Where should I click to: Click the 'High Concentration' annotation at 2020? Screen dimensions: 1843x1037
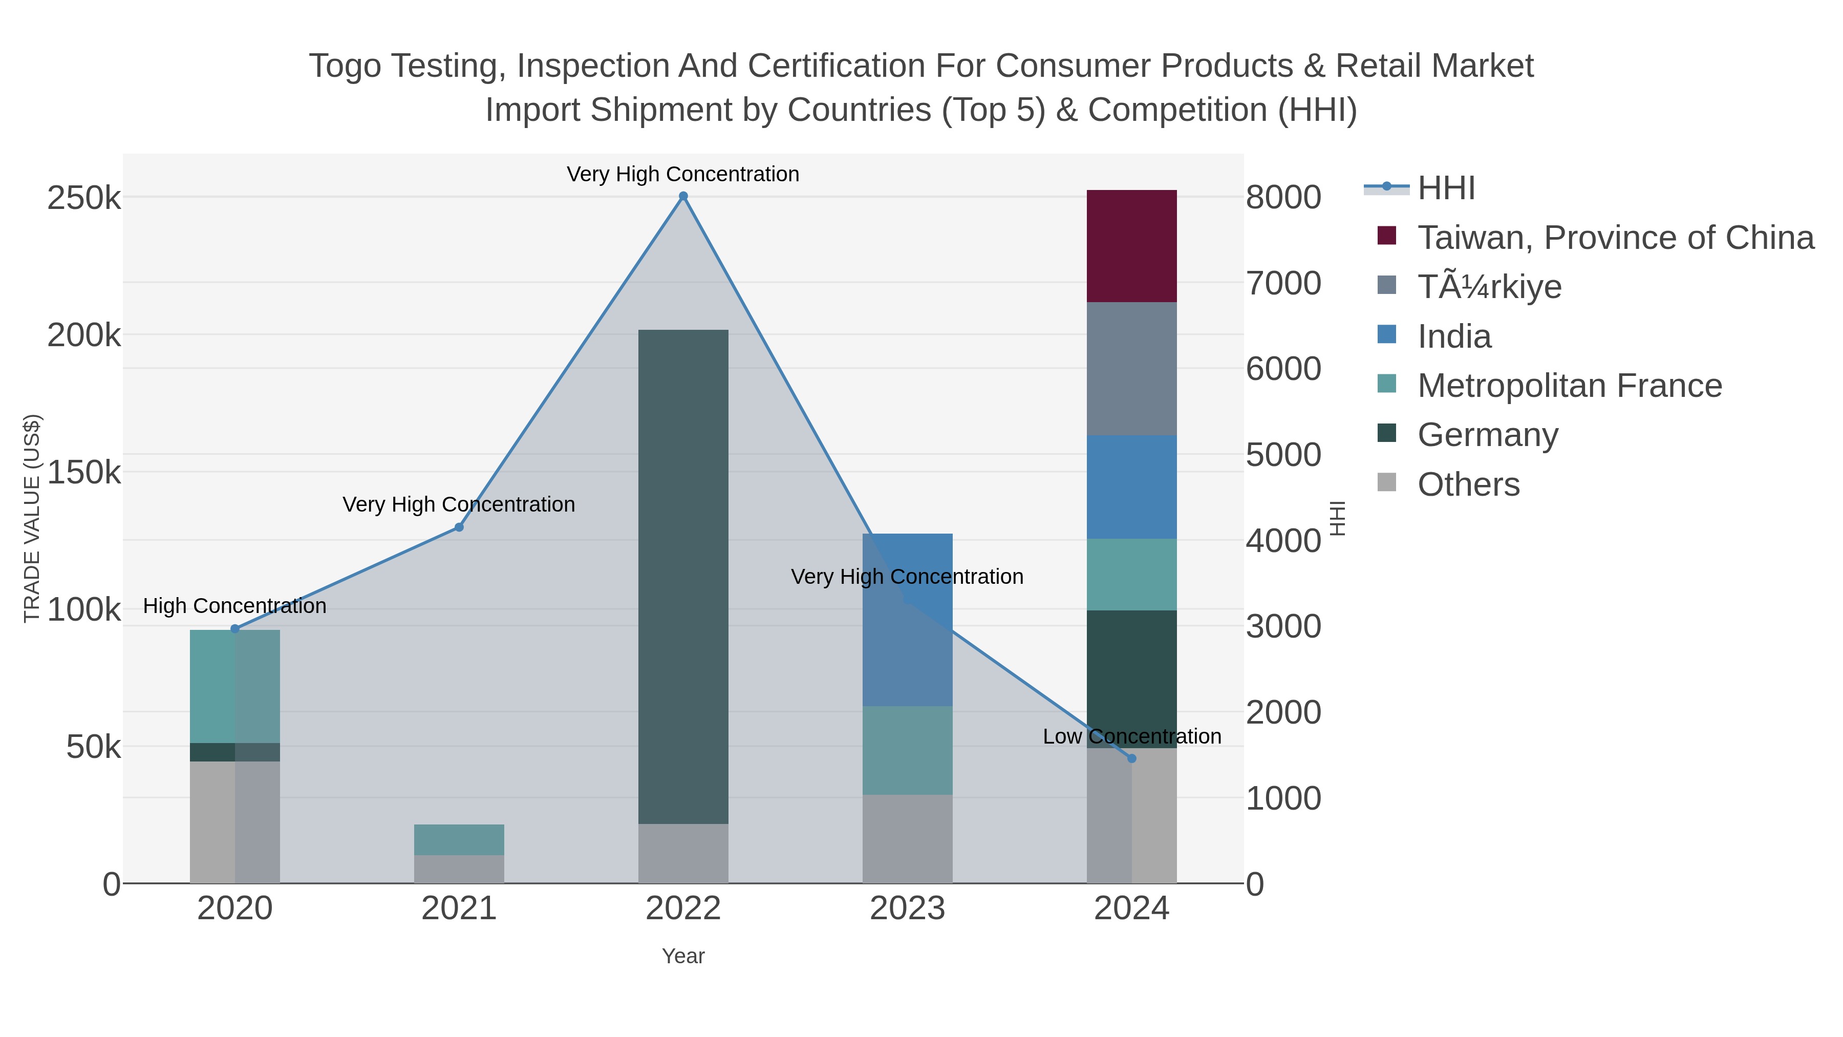tap(234, 606)
